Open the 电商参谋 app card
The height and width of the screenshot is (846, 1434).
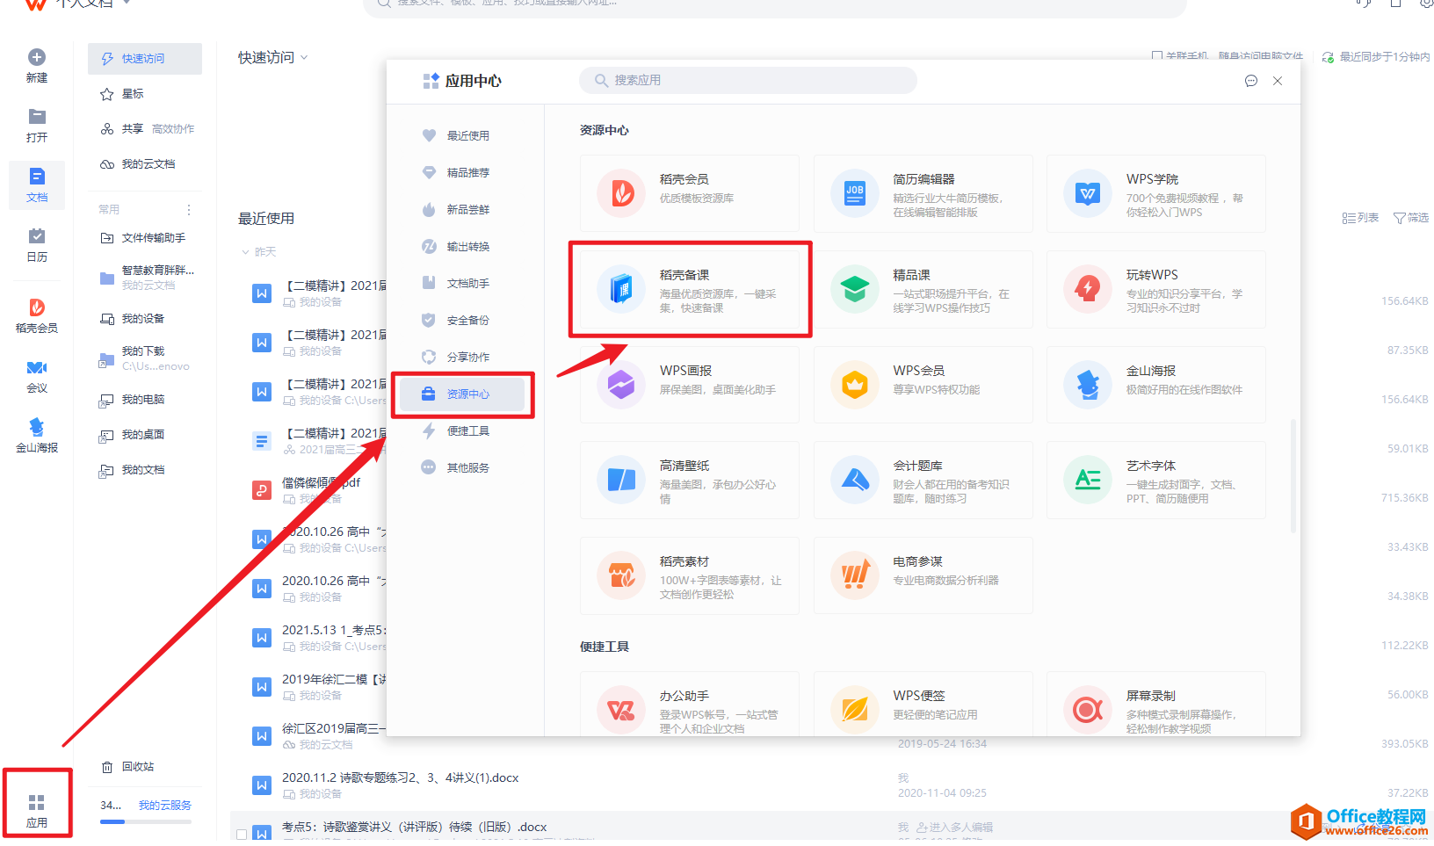(x=923, y=575)
